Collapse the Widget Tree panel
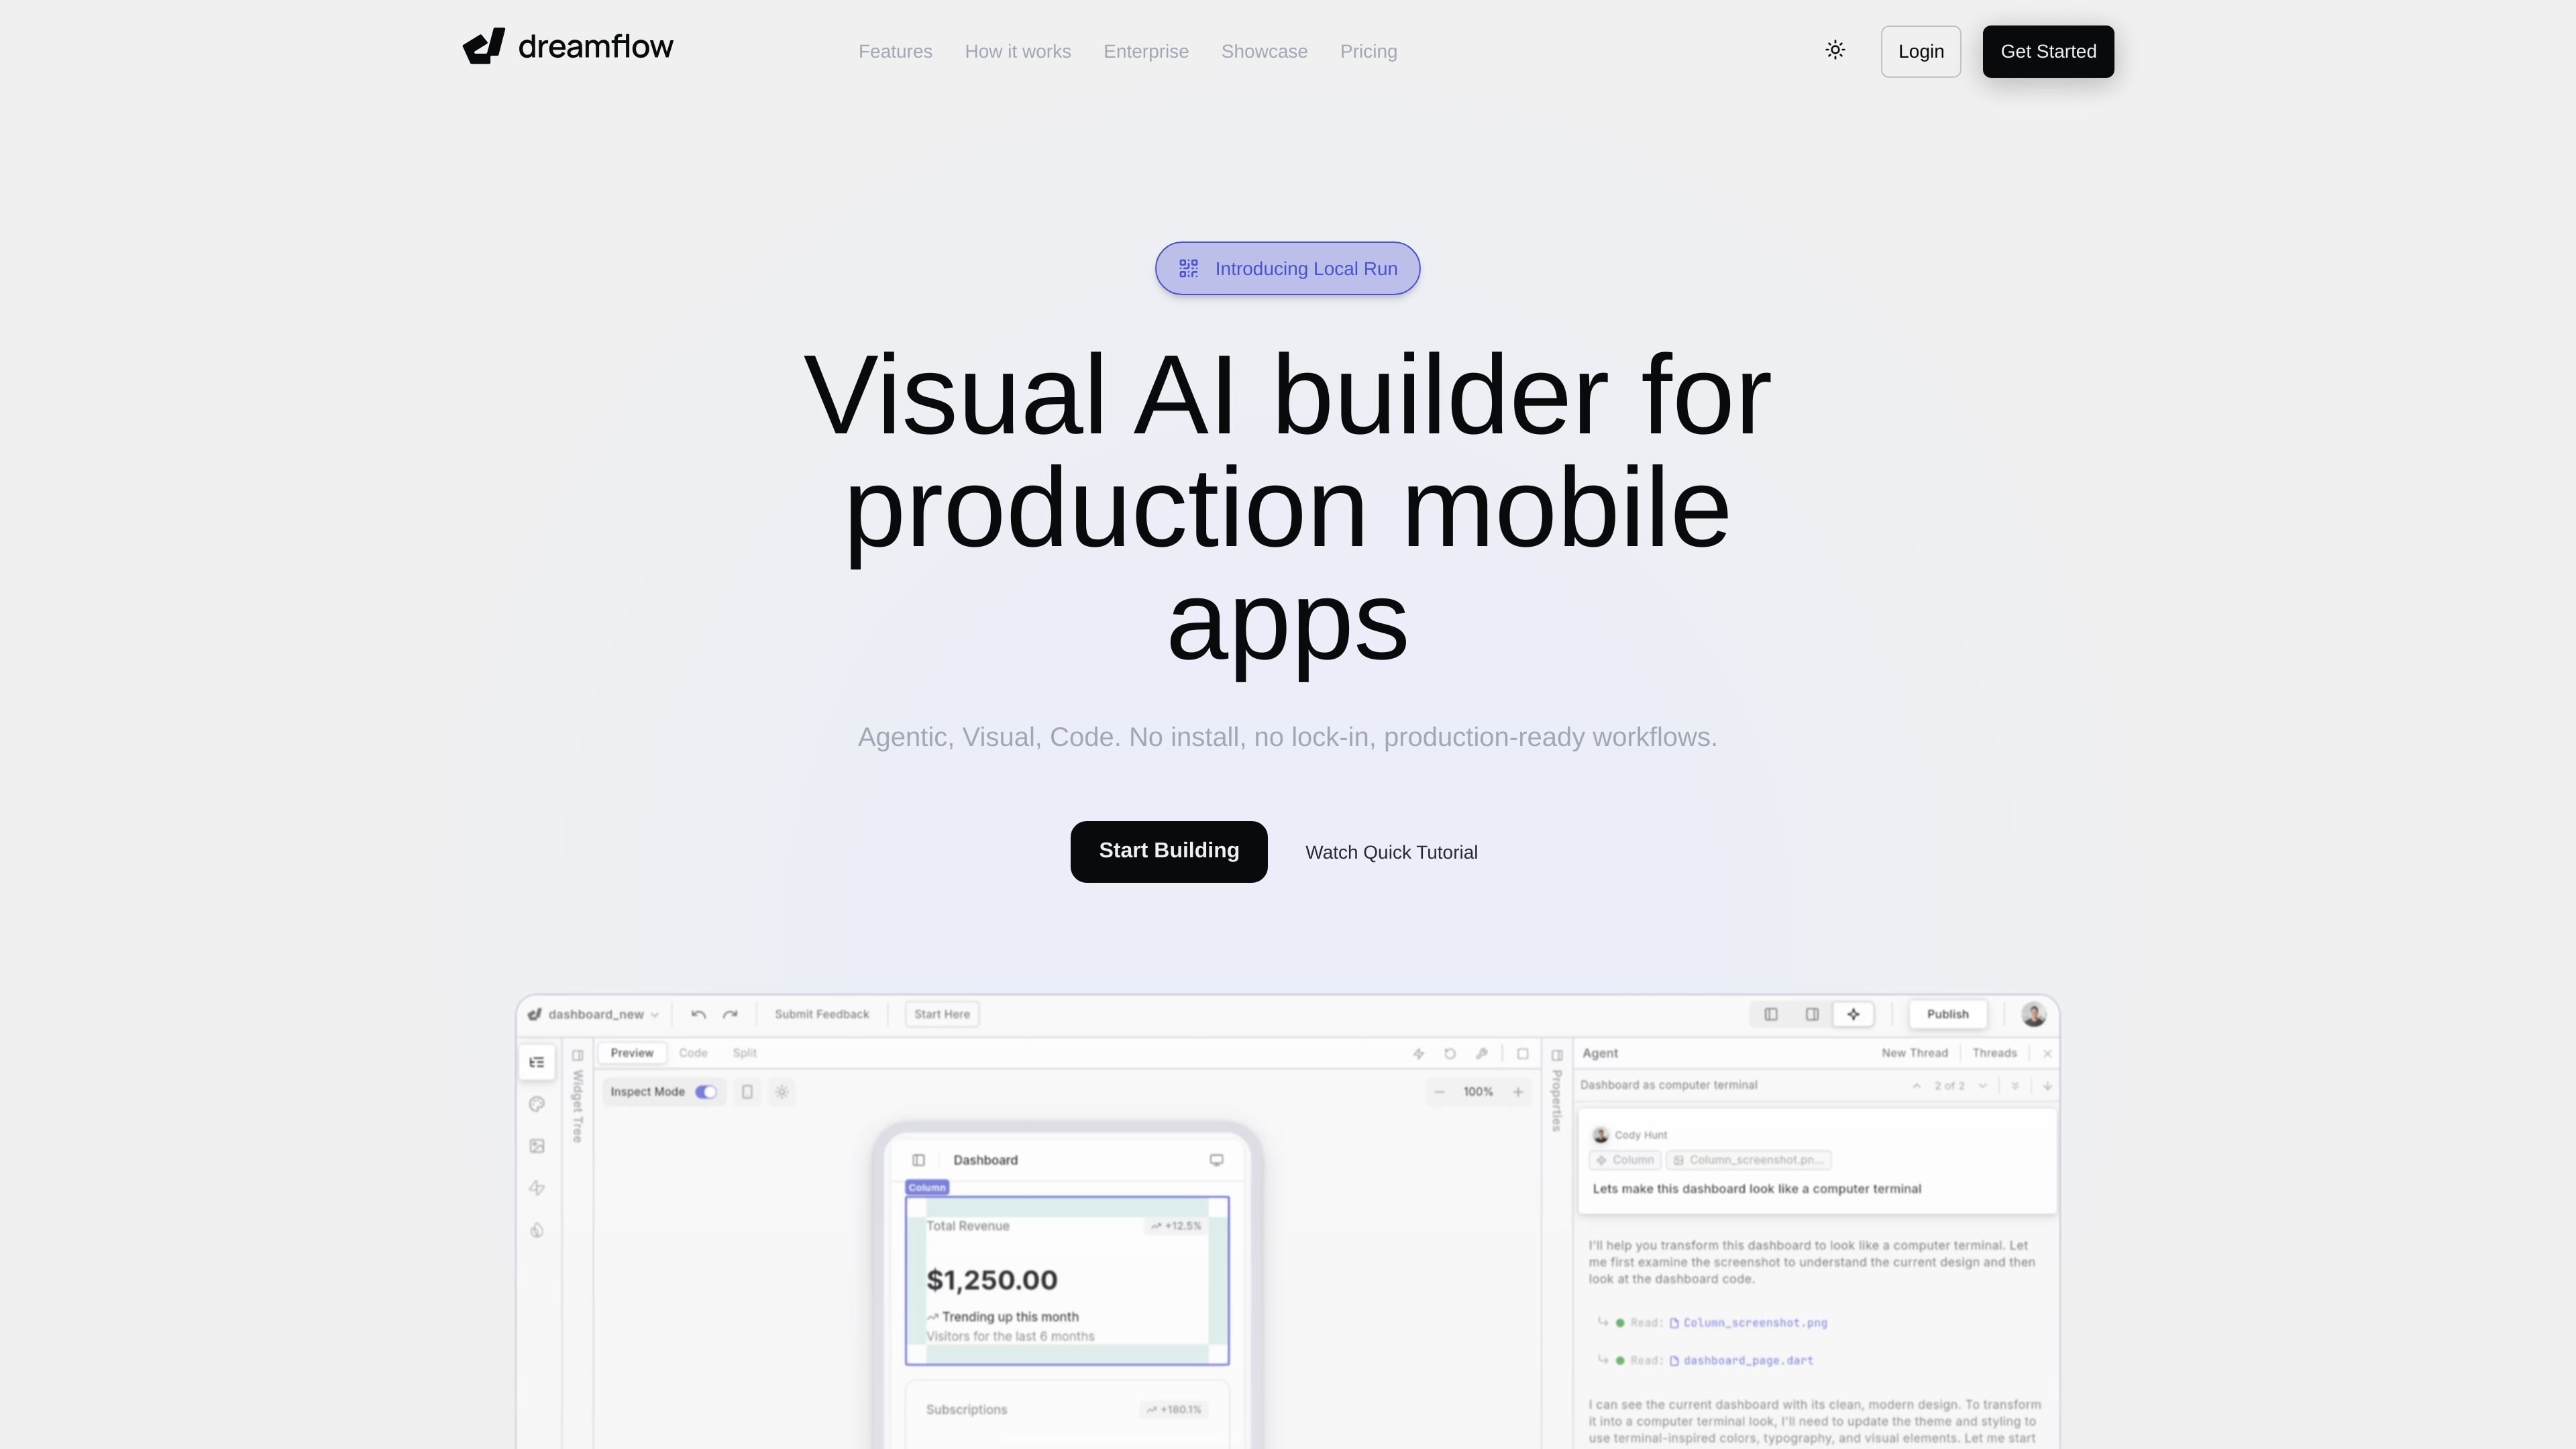 click(577, 1055)
